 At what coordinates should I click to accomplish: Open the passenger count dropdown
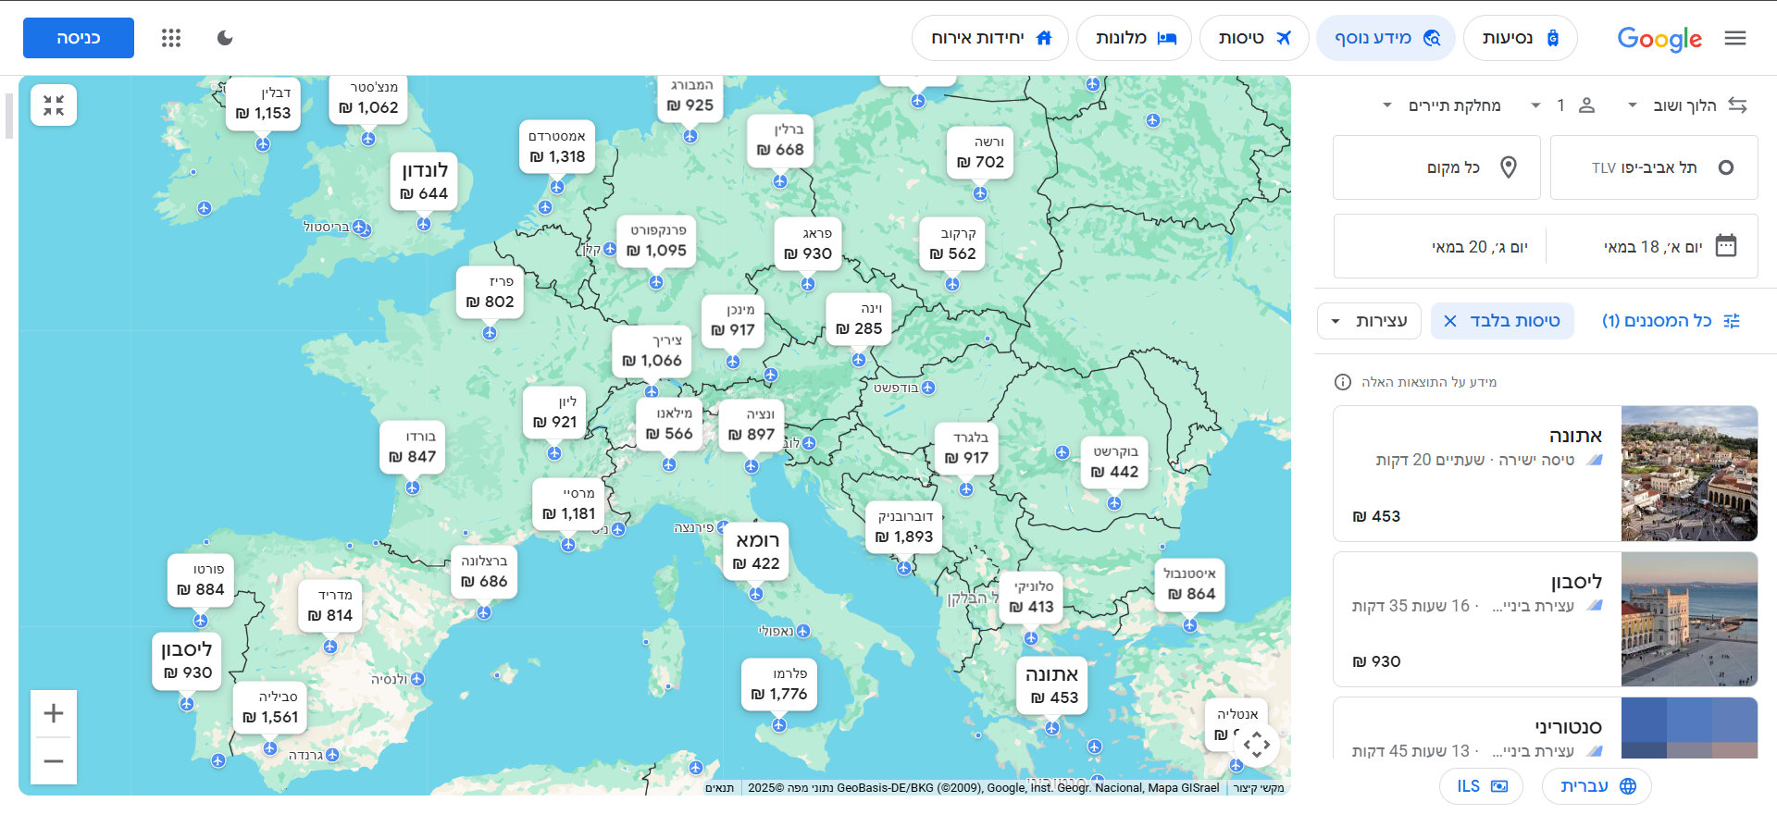tap(1570, 105)
